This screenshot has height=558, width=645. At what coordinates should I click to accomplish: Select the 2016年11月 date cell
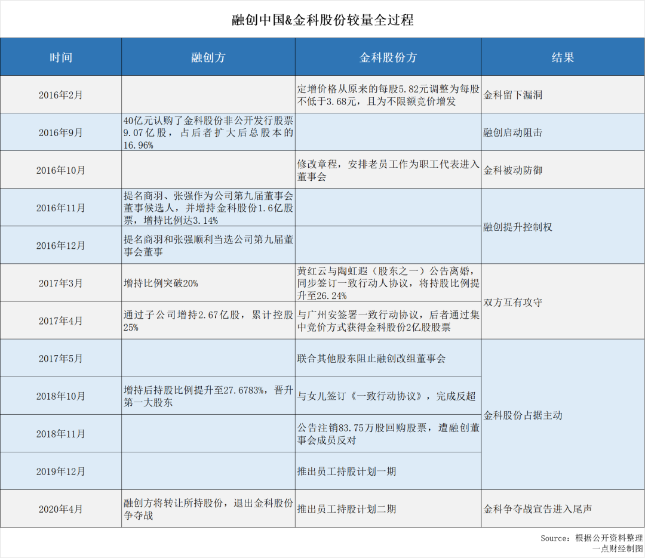[x=60, y=208]
